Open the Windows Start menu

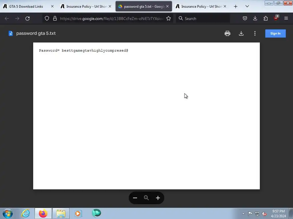pyautogui.click(x=8, y=213)
